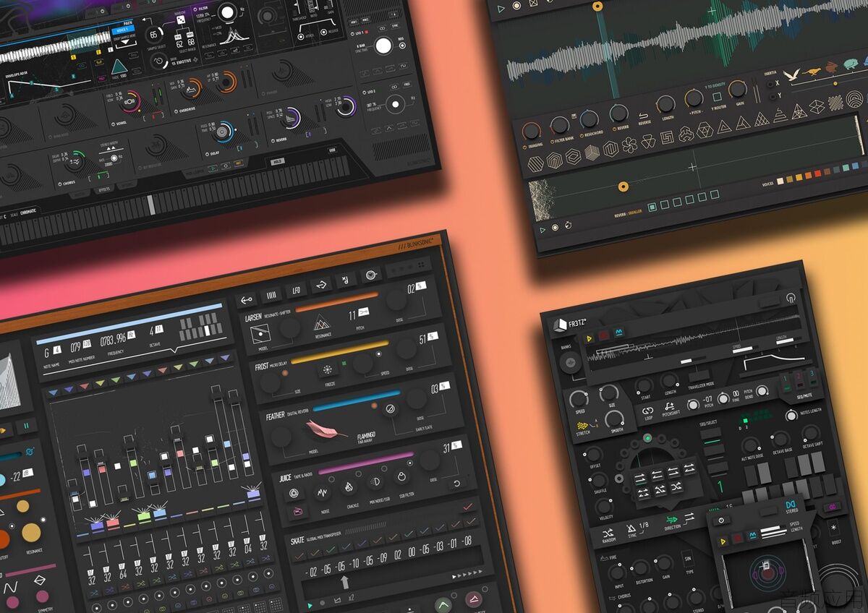Viewport: 868px width, 613px height.
Task: Click the Larsen Resonance mountain icon
Action: 322,323
